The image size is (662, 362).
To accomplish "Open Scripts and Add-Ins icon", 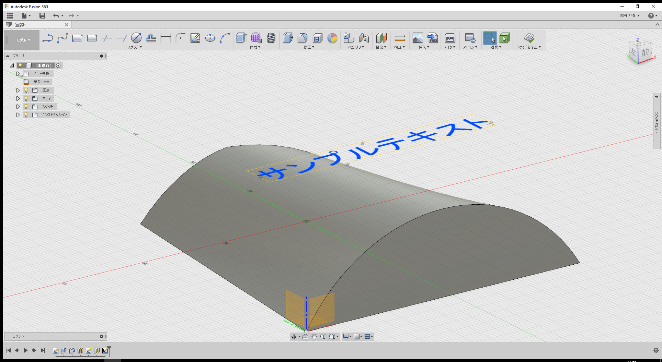I will 470,38.
